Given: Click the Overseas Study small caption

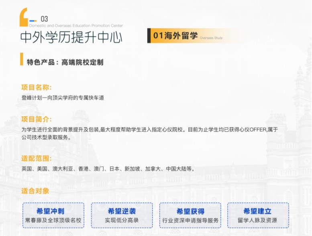Looking at the screenshot, I should pyautogui.click(x=211, y=38).
